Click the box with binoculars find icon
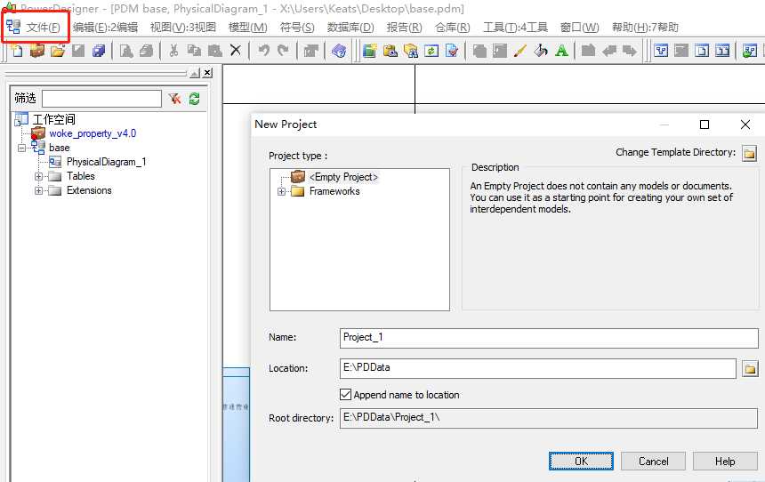Image resolution: width=765 pixels, height=482 pixels. pos(411,51)
